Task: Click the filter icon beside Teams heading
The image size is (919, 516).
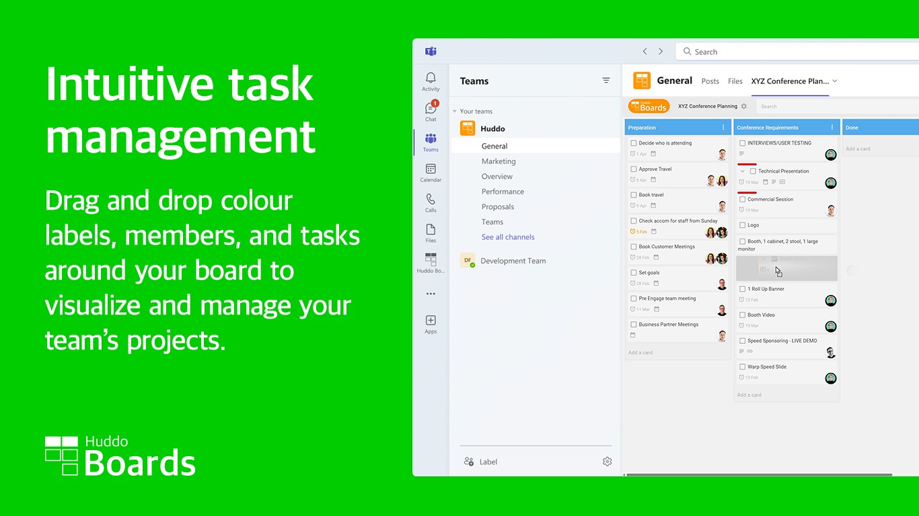Action: coord(606,81)
